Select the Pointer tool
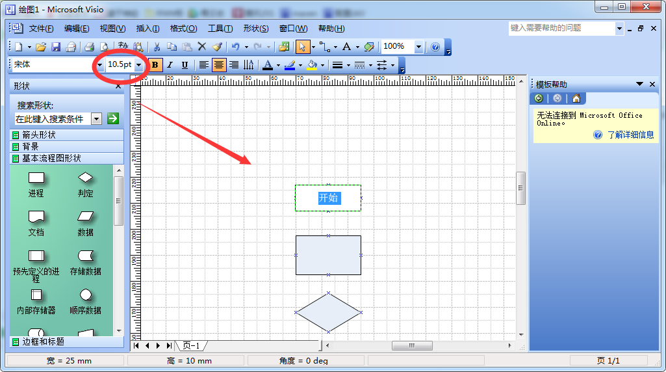This screenshot has height=372, width=666. click(x=302, y=47)
